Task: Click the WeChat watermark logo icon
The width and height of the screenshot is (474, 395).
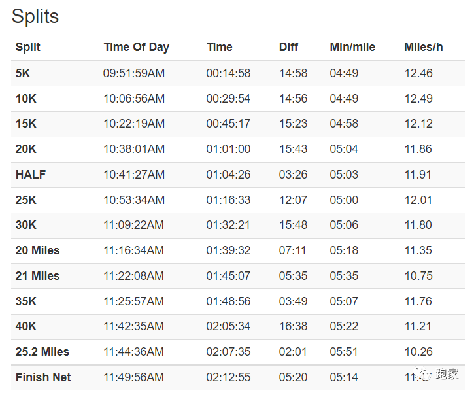Action: [x=422, y=374]
